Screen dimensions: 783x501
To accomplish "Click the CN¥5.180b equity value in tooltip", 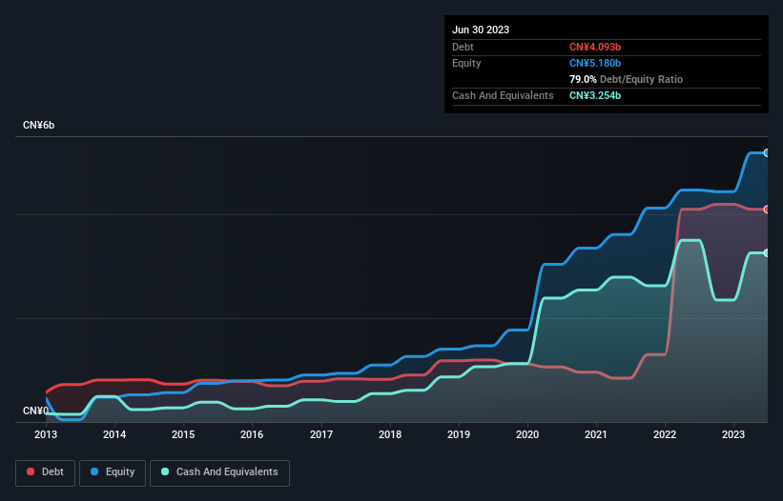I will 596,63.
